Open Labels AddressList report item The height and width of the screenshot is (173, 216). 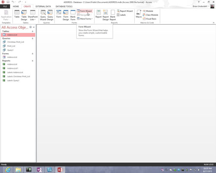point(15,72)
